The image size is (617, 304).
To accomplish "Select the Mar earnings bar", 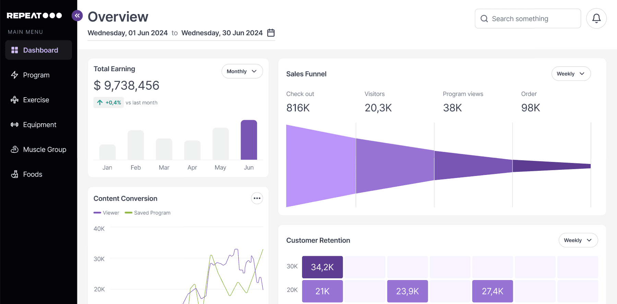I will pyautogui.click(x=164, y=149).
